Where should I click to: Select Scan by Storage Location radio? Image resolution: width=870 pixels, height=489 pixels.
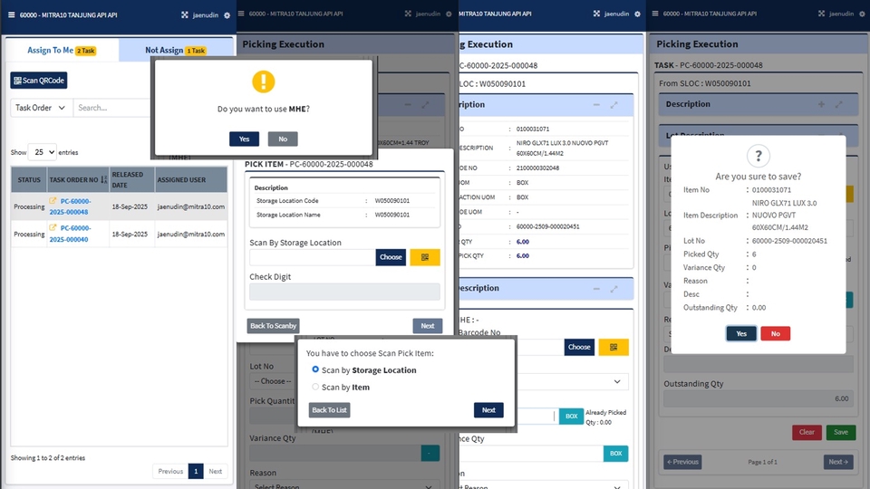point(315,369)
